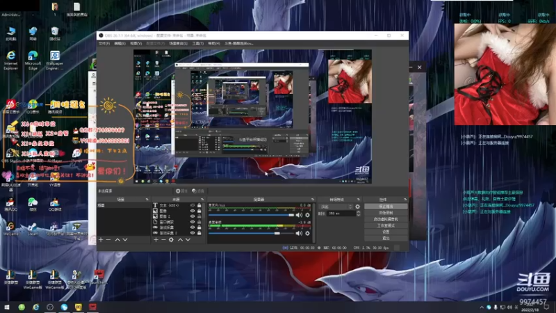Toggle visibility of 图像 source
This screenshot has height=313, width=556.
[x=193, y=211]
